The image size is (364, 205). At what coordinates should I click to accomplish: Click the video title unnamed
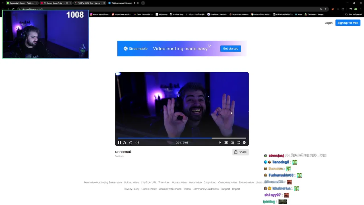click(x=123, y=152)
